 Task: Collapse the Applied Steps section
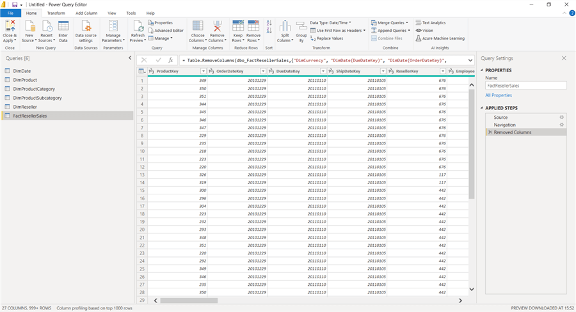point(482,108)
